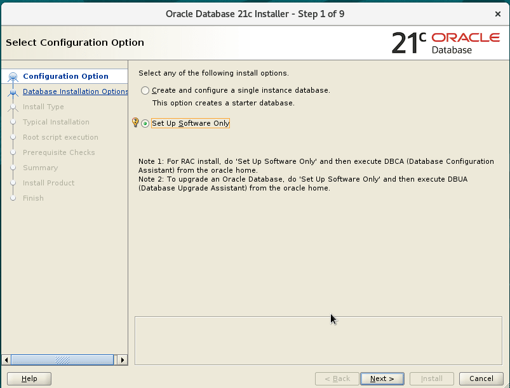Open Database Installation Options step link
The image size is (510, 388).
pyautogui.click(x=75, y=91)
